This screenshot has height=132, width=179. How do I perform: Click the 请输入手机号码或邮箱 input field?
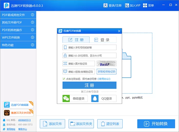point(89,47)
